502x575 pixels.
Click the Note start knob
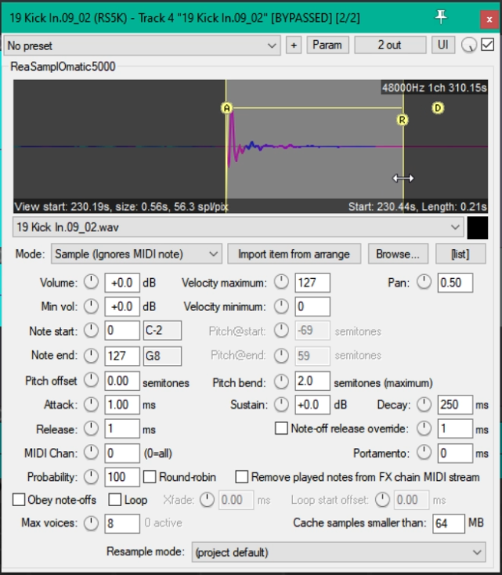(91, 331)
